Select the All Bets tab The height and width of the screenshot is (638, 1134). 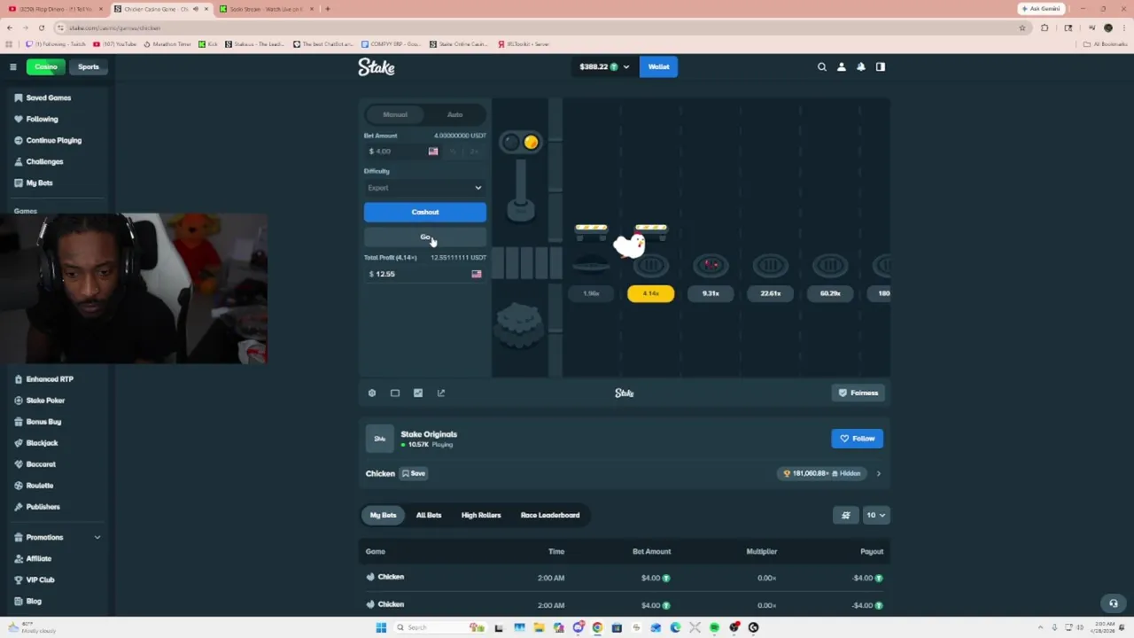pyautogui.click(x=429, y=515)
